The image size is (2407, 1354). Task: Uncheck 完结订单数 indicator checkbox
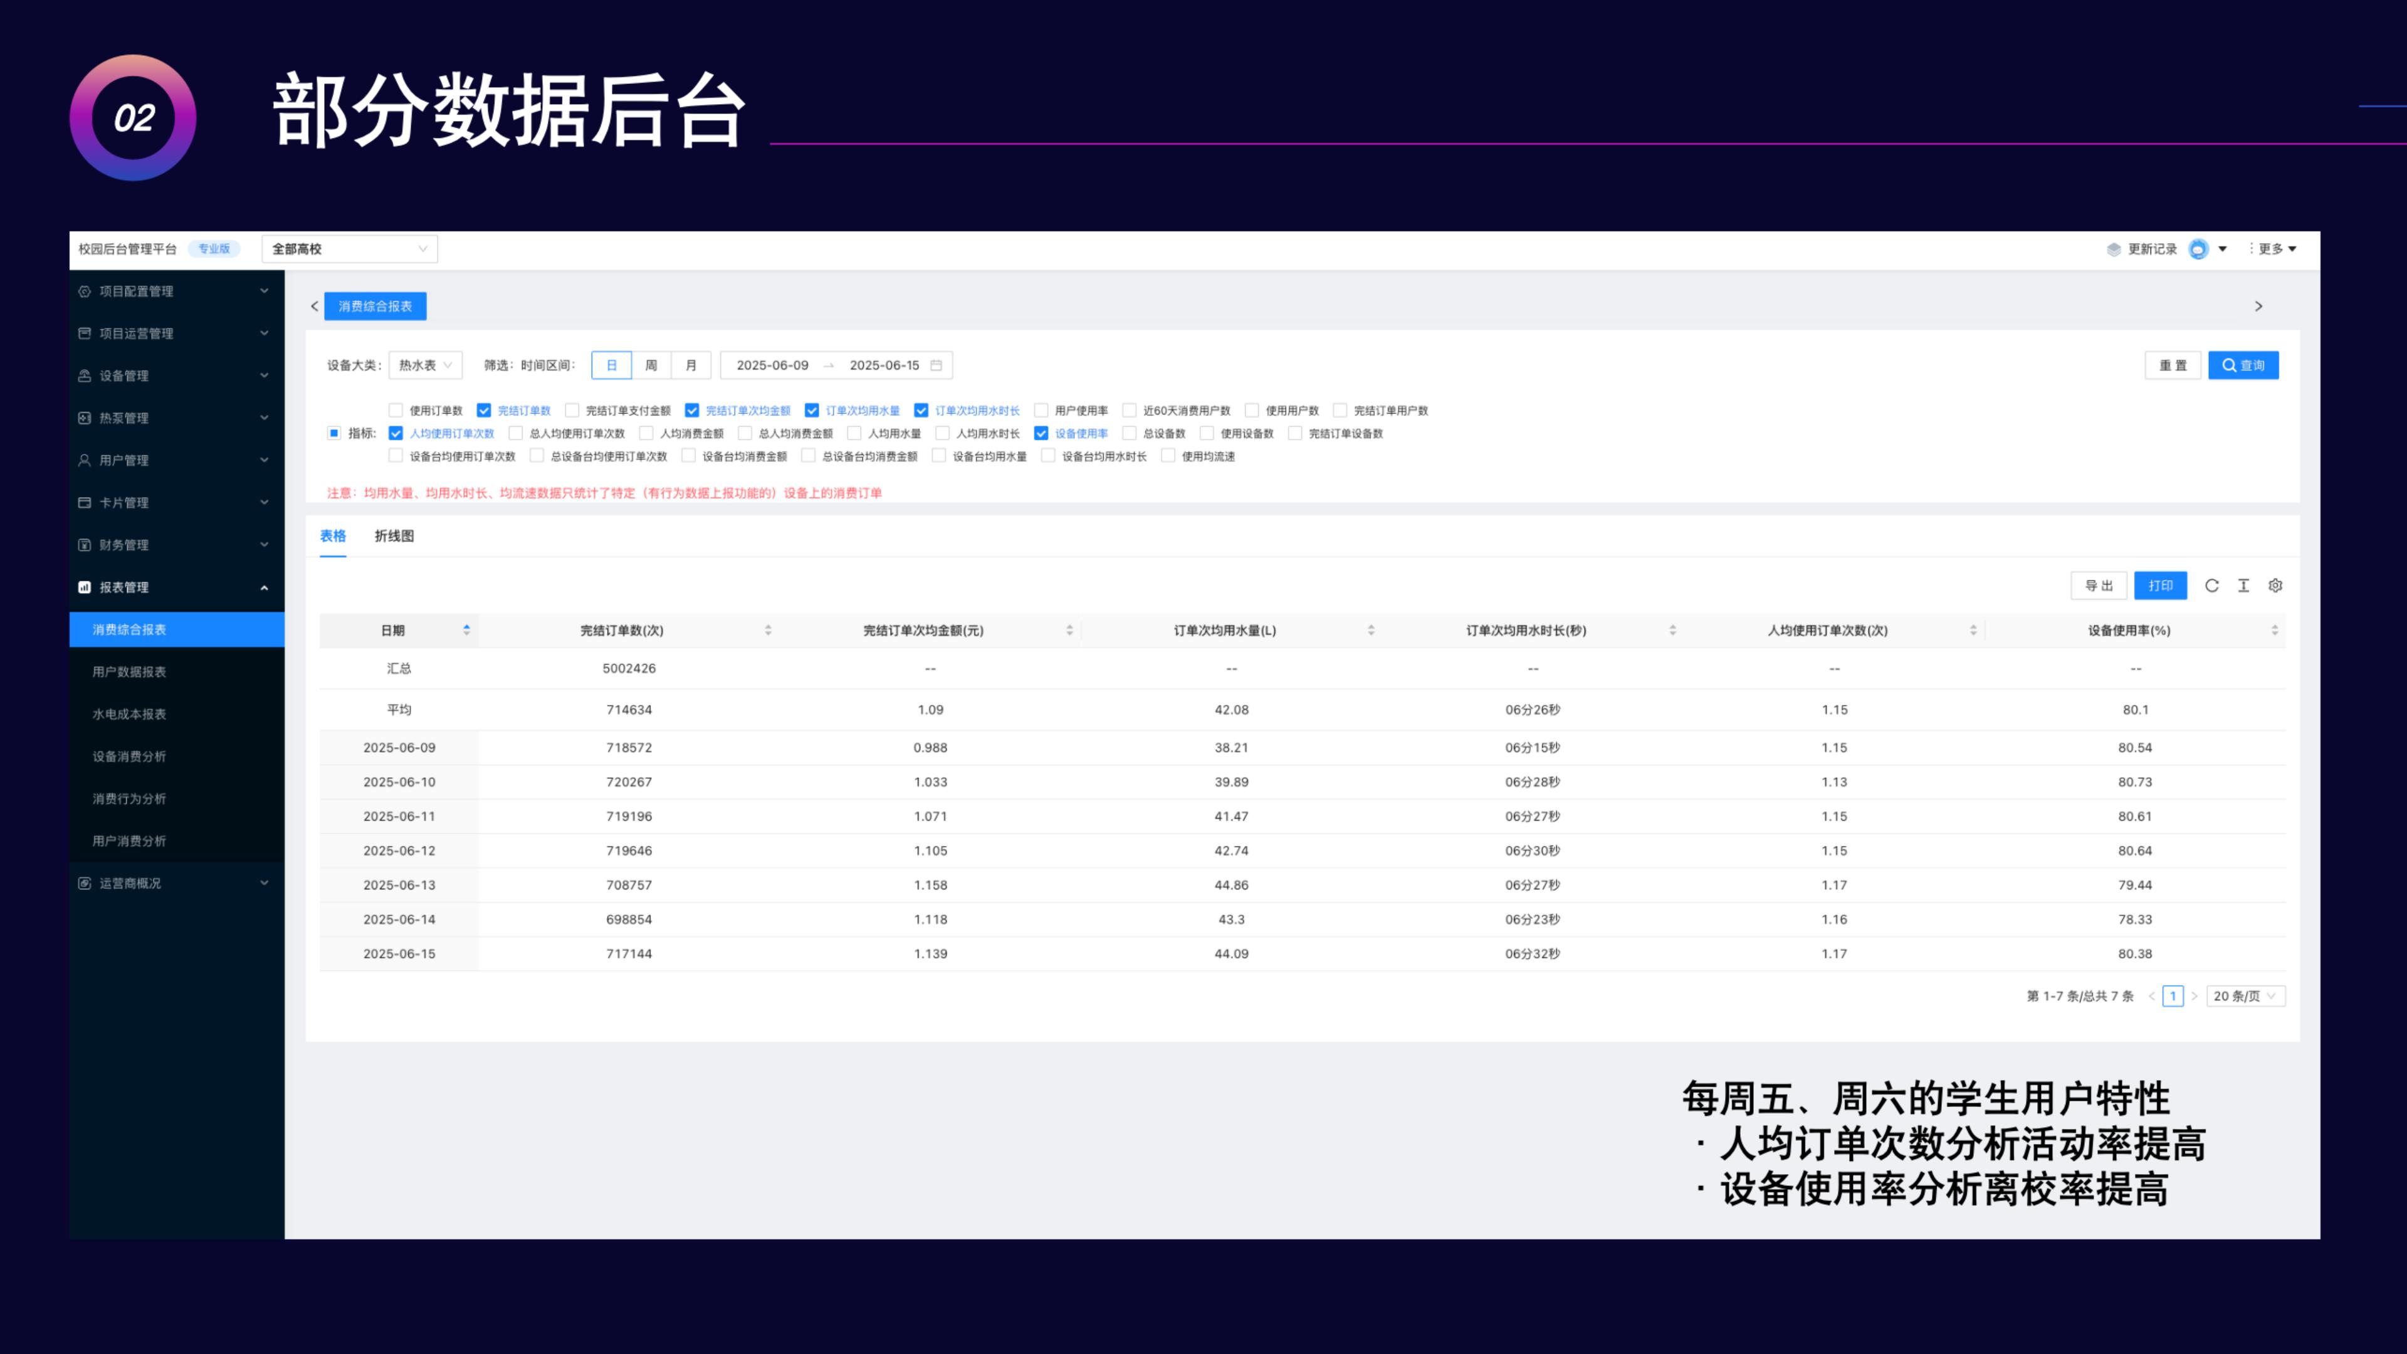484,410
